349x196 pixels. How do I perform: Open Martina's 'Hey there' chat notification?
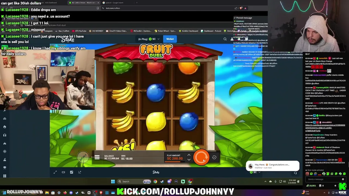273,166
